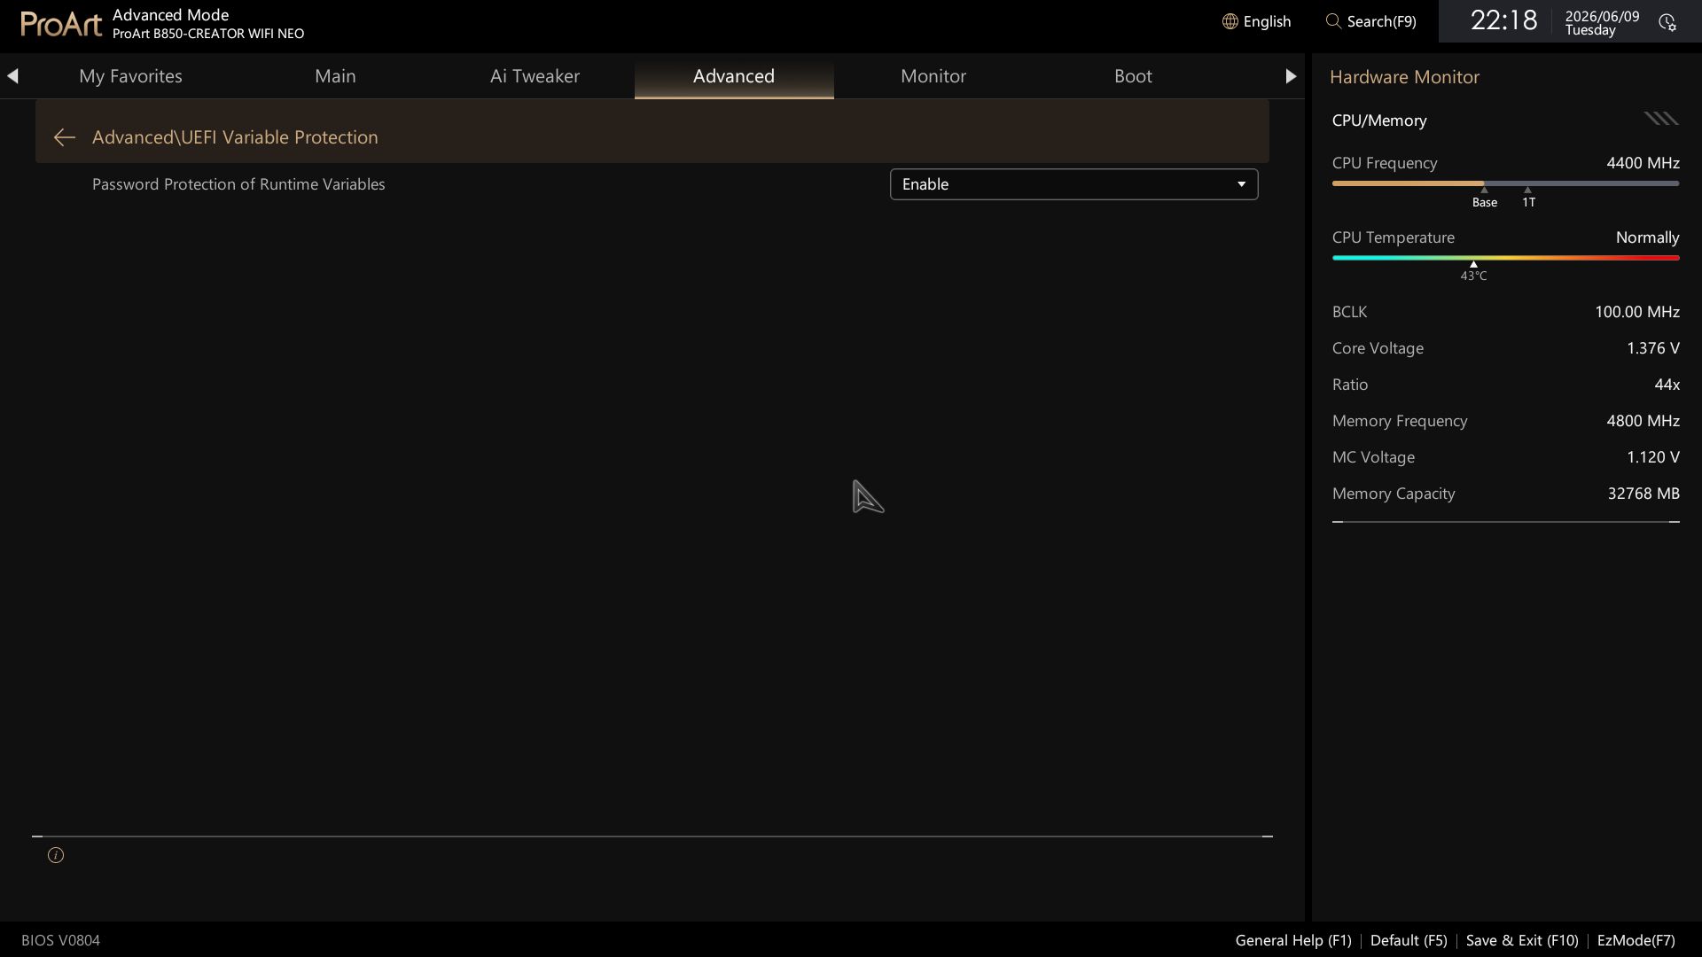Switch to the My Favorites tab
The height and width of the screenshot is (957, 1702).
pos(130,76)
